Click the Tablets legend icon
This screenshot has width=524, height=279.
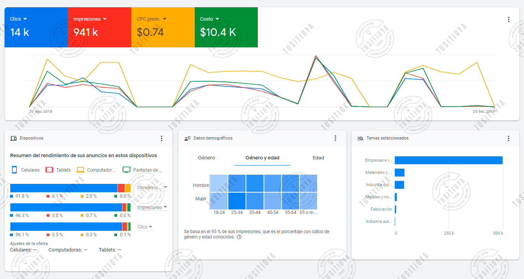click(49, 170)
